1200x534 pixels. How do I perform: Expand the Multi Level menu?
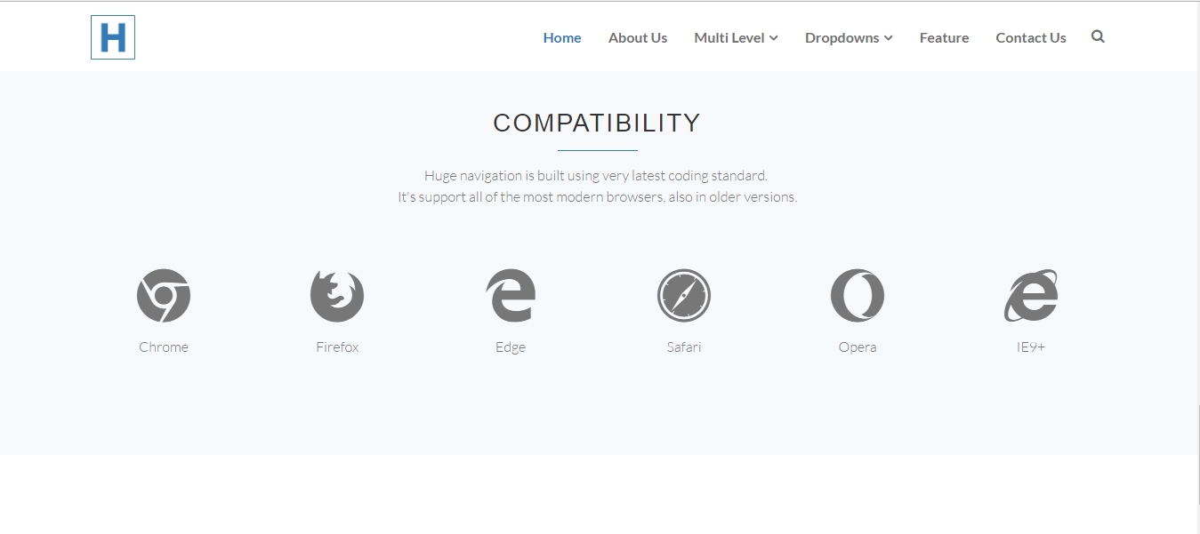[737, 37]
